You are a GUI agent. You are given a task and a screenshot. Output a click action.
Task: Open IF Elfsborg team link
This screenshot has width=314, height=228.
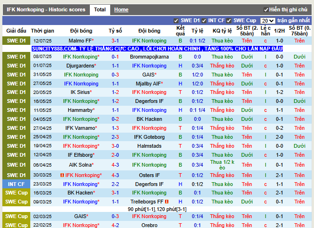[80, 155]
